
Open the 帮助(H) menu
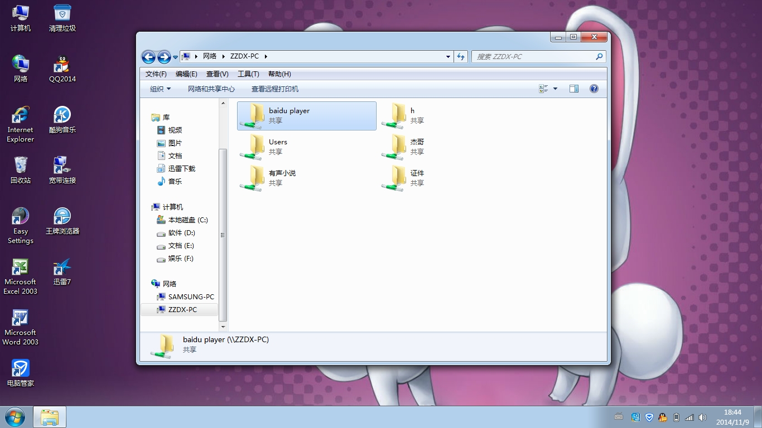tap(279, 74)
